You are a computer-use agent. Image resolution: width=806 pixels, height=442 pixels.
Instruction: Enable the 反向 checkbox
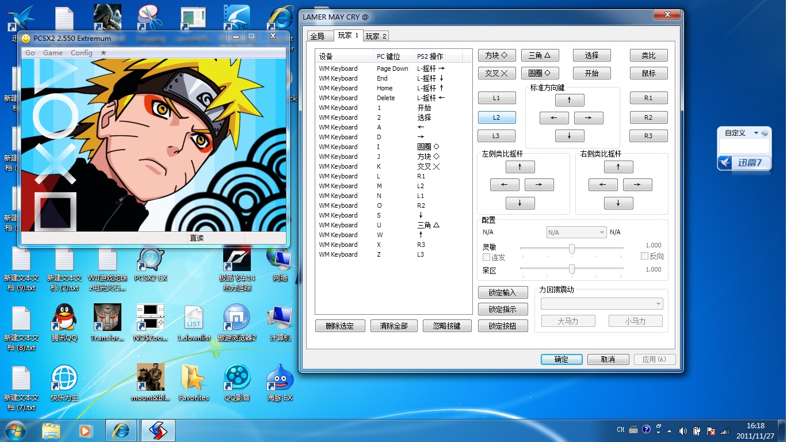645,256
